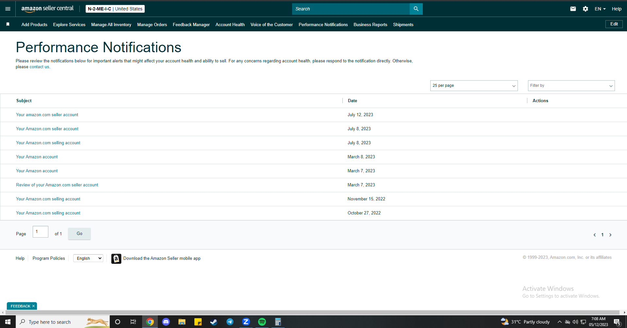Open Windows Start menu
The width and height of the screenshot is (627, 328).
(x=8, y=322)
